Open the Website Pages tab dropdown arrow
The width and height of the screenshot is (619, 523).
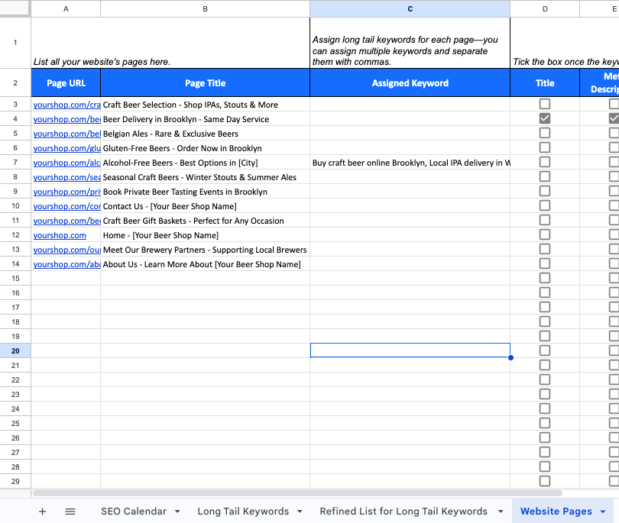tap(604, 512)
